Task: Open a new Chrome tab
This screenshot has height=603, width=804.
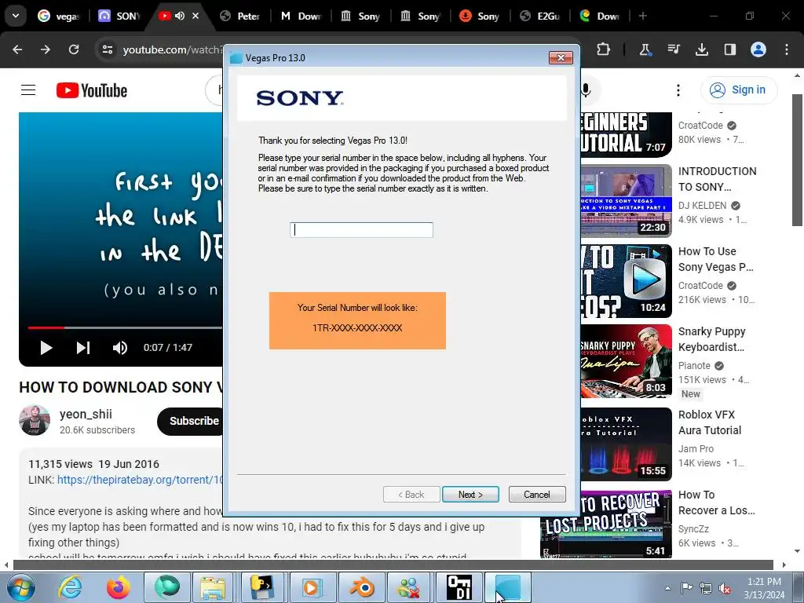Action: 643,16
